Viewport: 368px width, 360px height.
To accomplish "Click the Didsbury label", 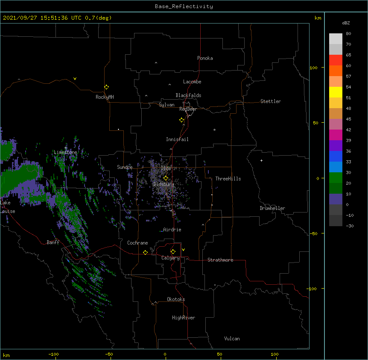I will [x=164, y=184].
